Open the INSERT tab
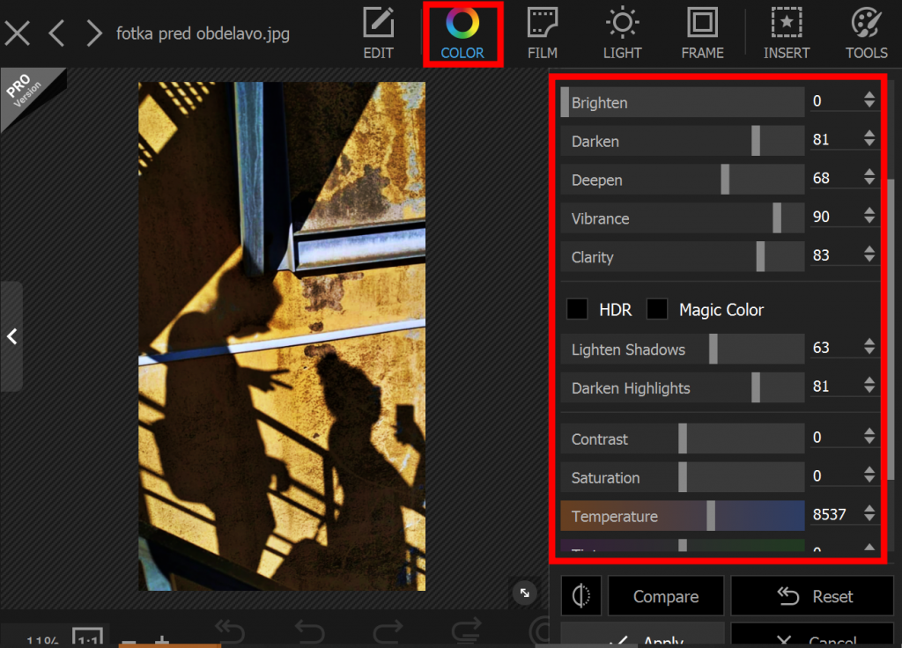Screen dimensions: 902x648 [x=787, y=33]
